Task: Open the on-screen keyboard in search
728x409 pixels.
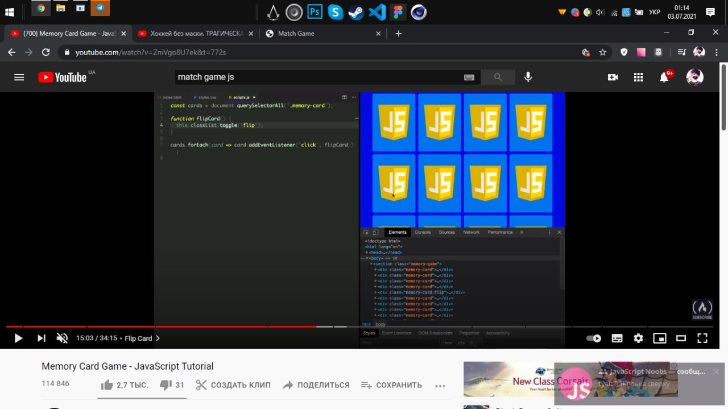Action: pyautogui.click(x=469, y=77)
